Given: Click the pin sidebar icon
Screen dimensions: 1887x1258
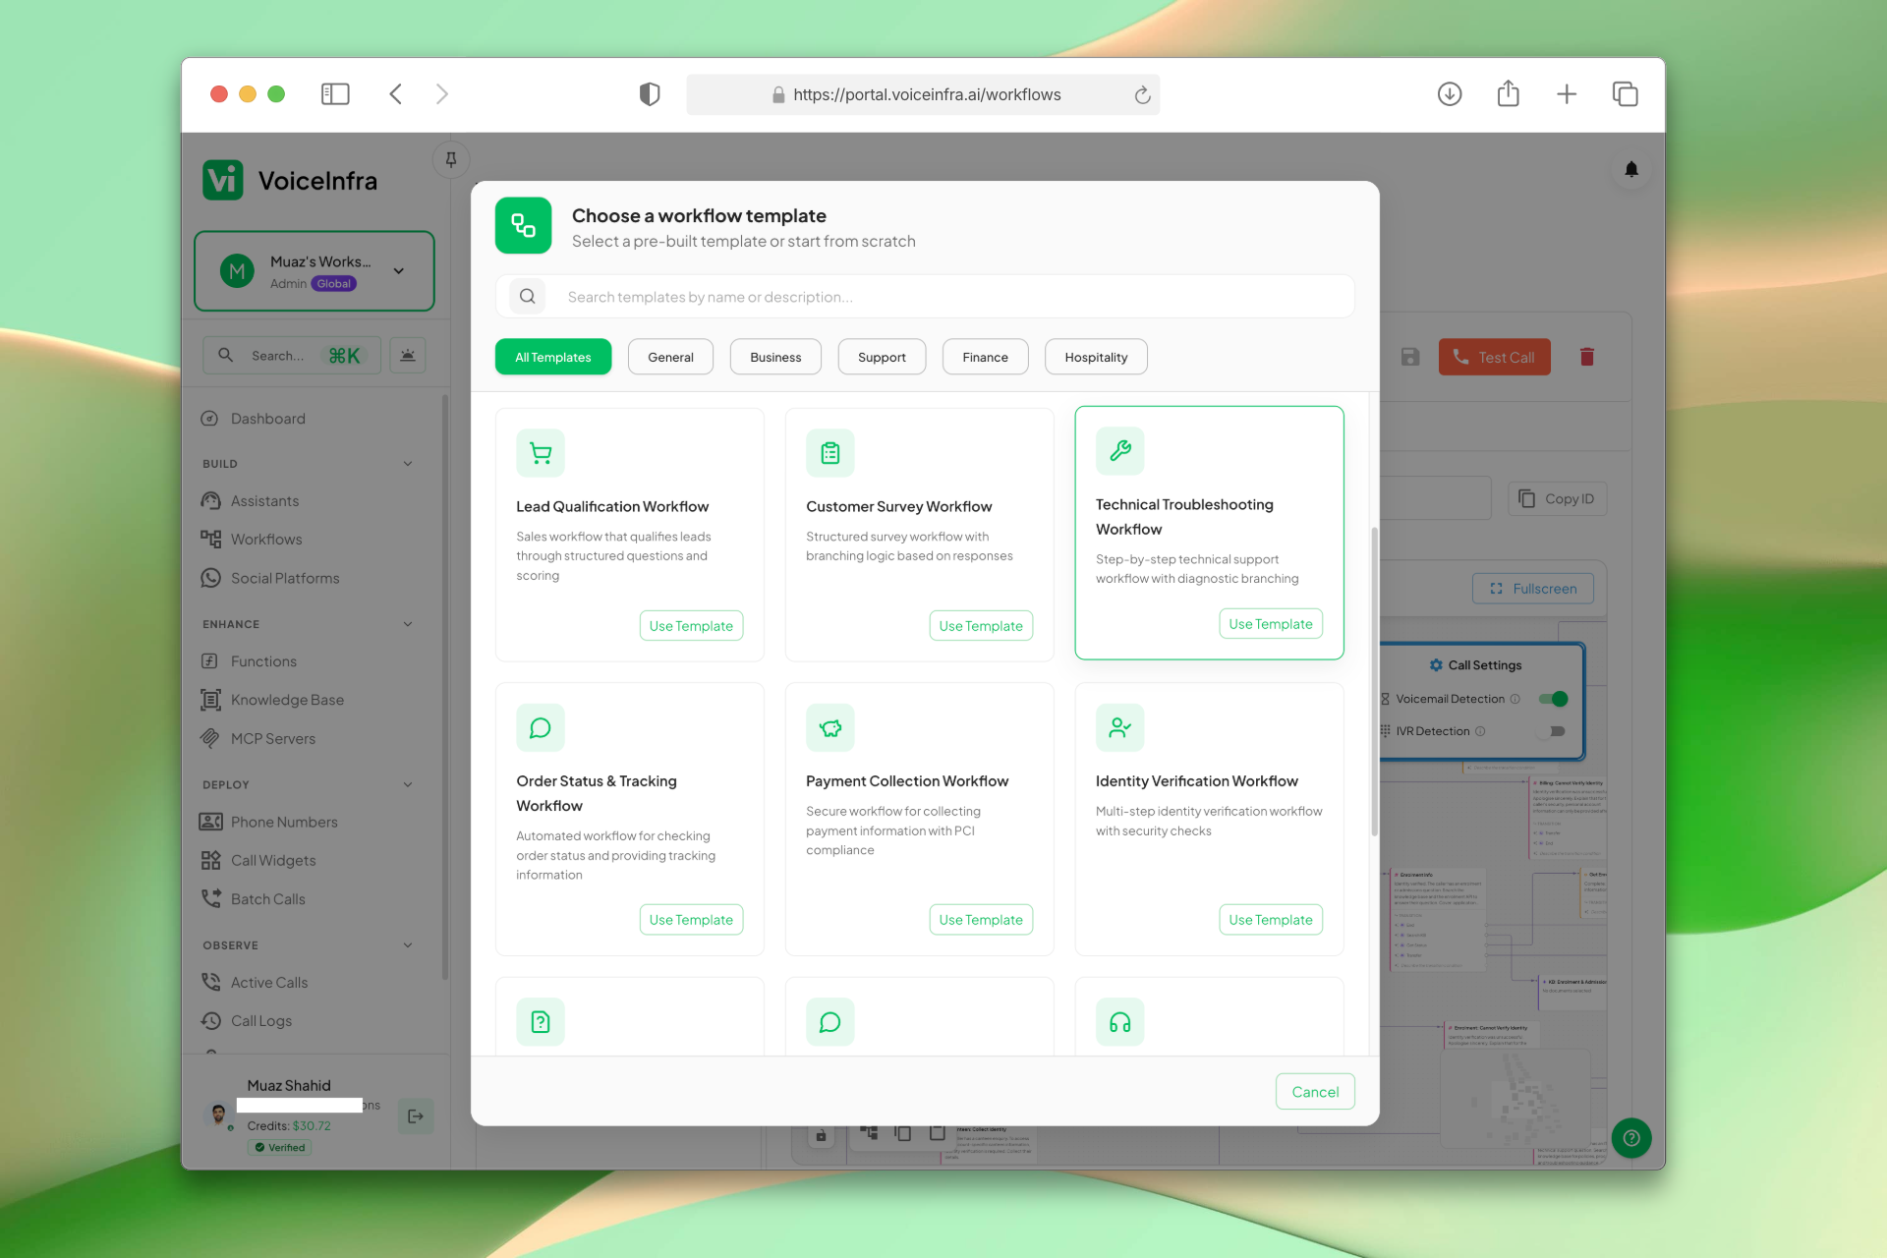Looking at the screenshot, I should 451,159.
